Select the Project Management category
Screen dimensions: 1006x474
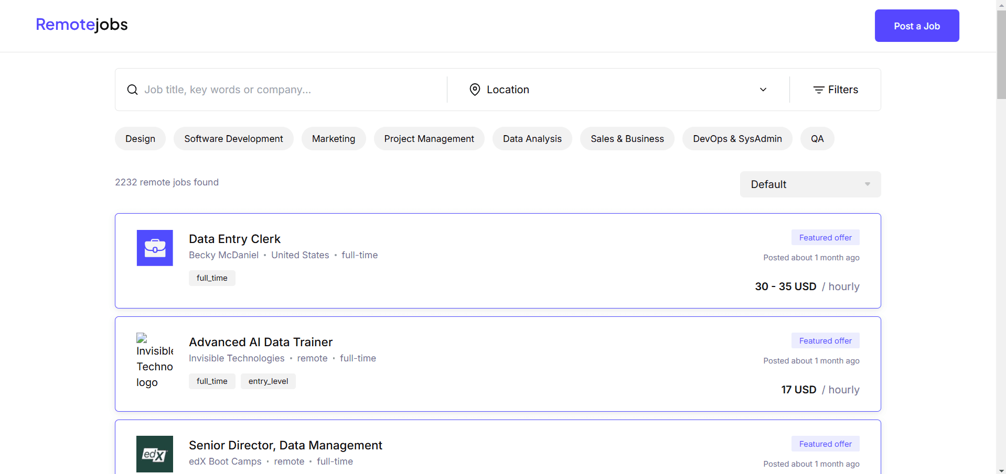pyautogui.click(x=429, y=139)
